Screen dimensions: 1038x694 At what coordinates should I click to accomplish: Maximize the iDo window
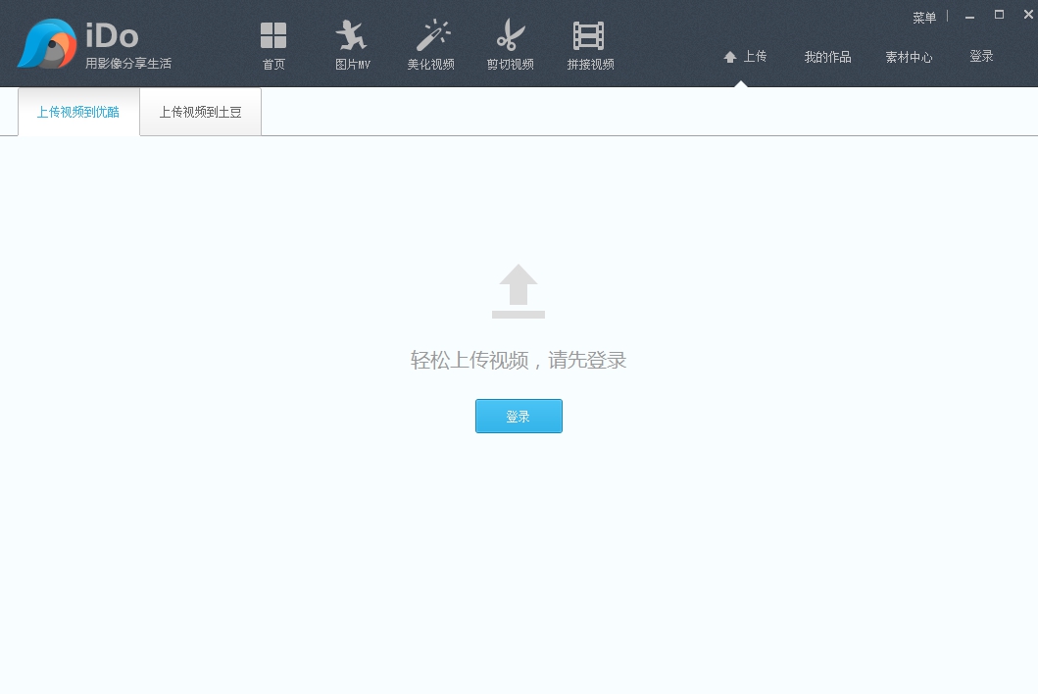999,15
